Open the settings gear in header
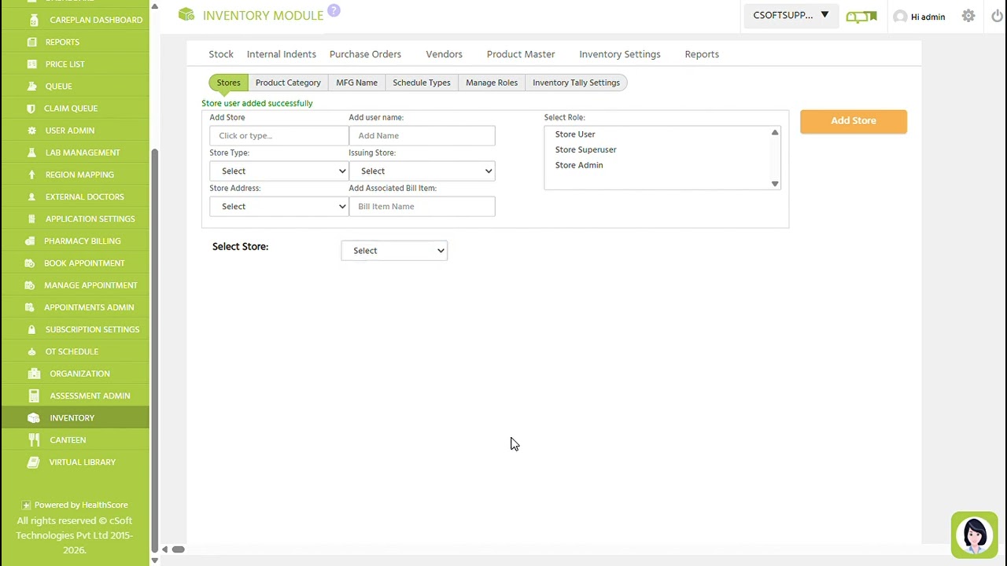Screen dimensions: 1007x566 (968, 16)
